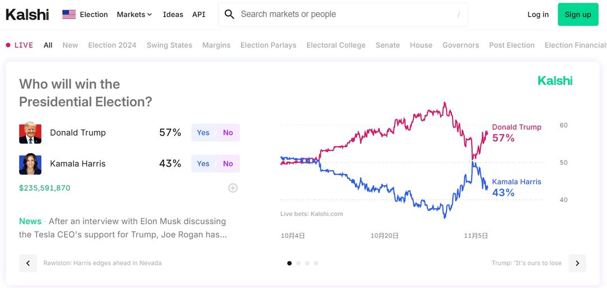Go to previous news with left arrow
This screenshot has width=607, height=288.
(x=28, y=263)
